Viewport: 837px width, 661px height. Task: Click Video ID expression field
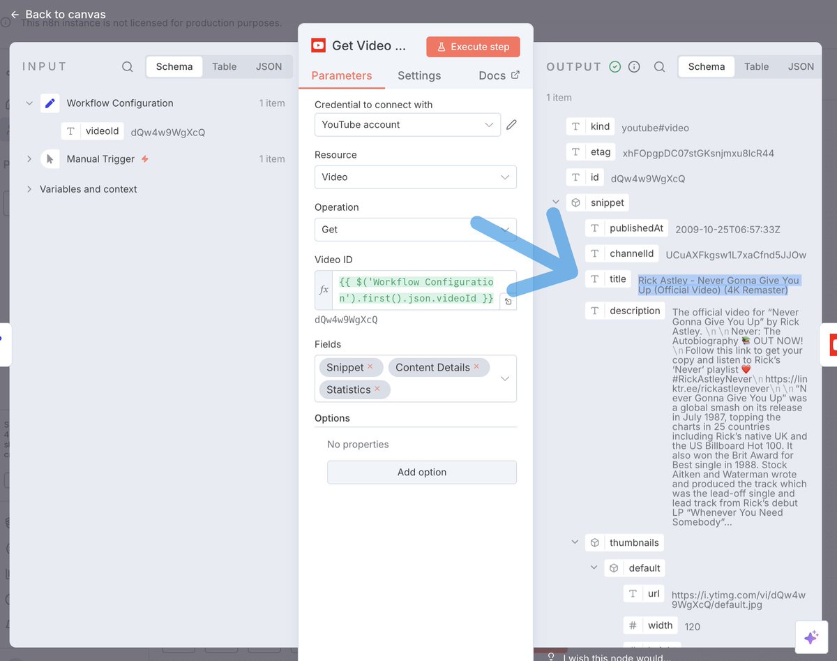point(416,290)
